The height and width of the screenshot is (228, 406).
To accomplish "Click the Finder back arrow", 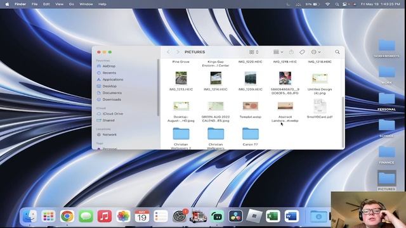I will pyautogui.click(x=169, y=52).
